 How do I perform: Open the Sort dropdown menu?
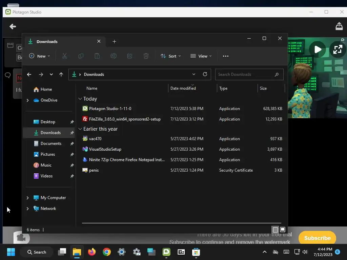tap(171, 56)
